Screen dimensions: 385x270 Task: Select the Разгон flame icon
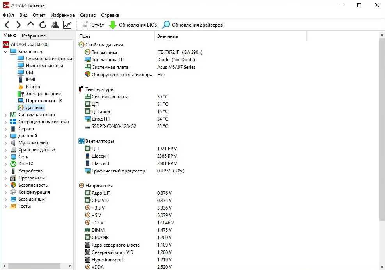[x=21, y=87]
